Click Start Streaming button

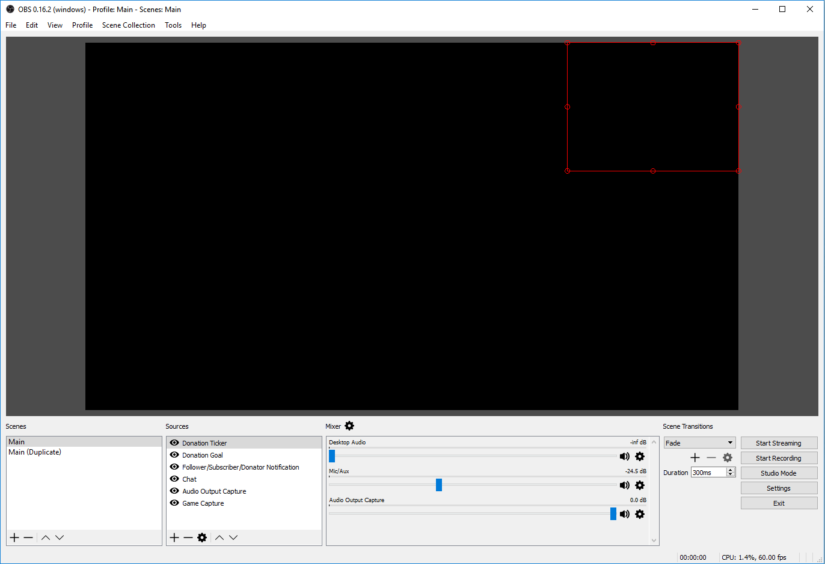[x=779, y=443]
